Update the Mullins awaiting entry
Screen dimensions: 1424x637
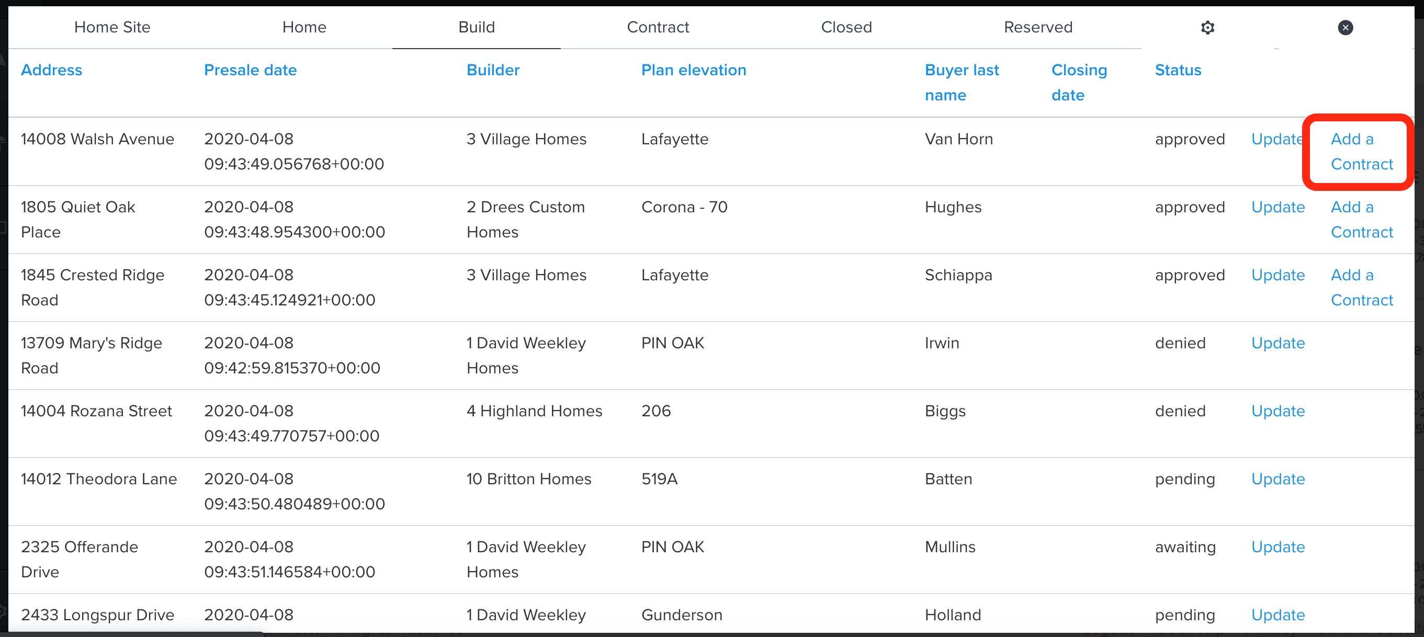pos(1278,547)
